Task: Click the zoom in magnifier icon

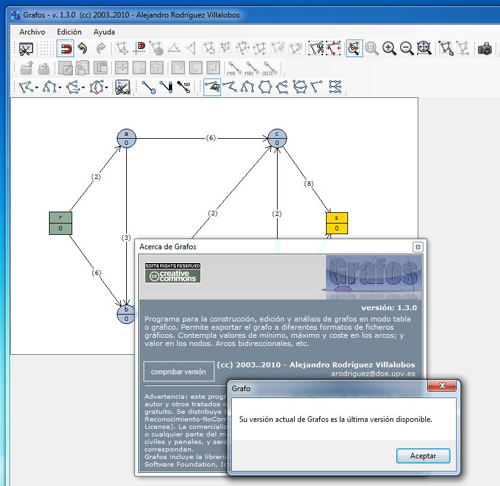Action: pos(389,48)
